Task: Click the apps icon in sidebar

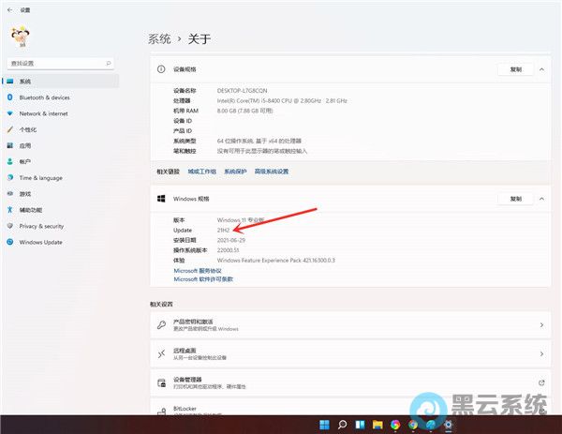Action: point(10,145)
